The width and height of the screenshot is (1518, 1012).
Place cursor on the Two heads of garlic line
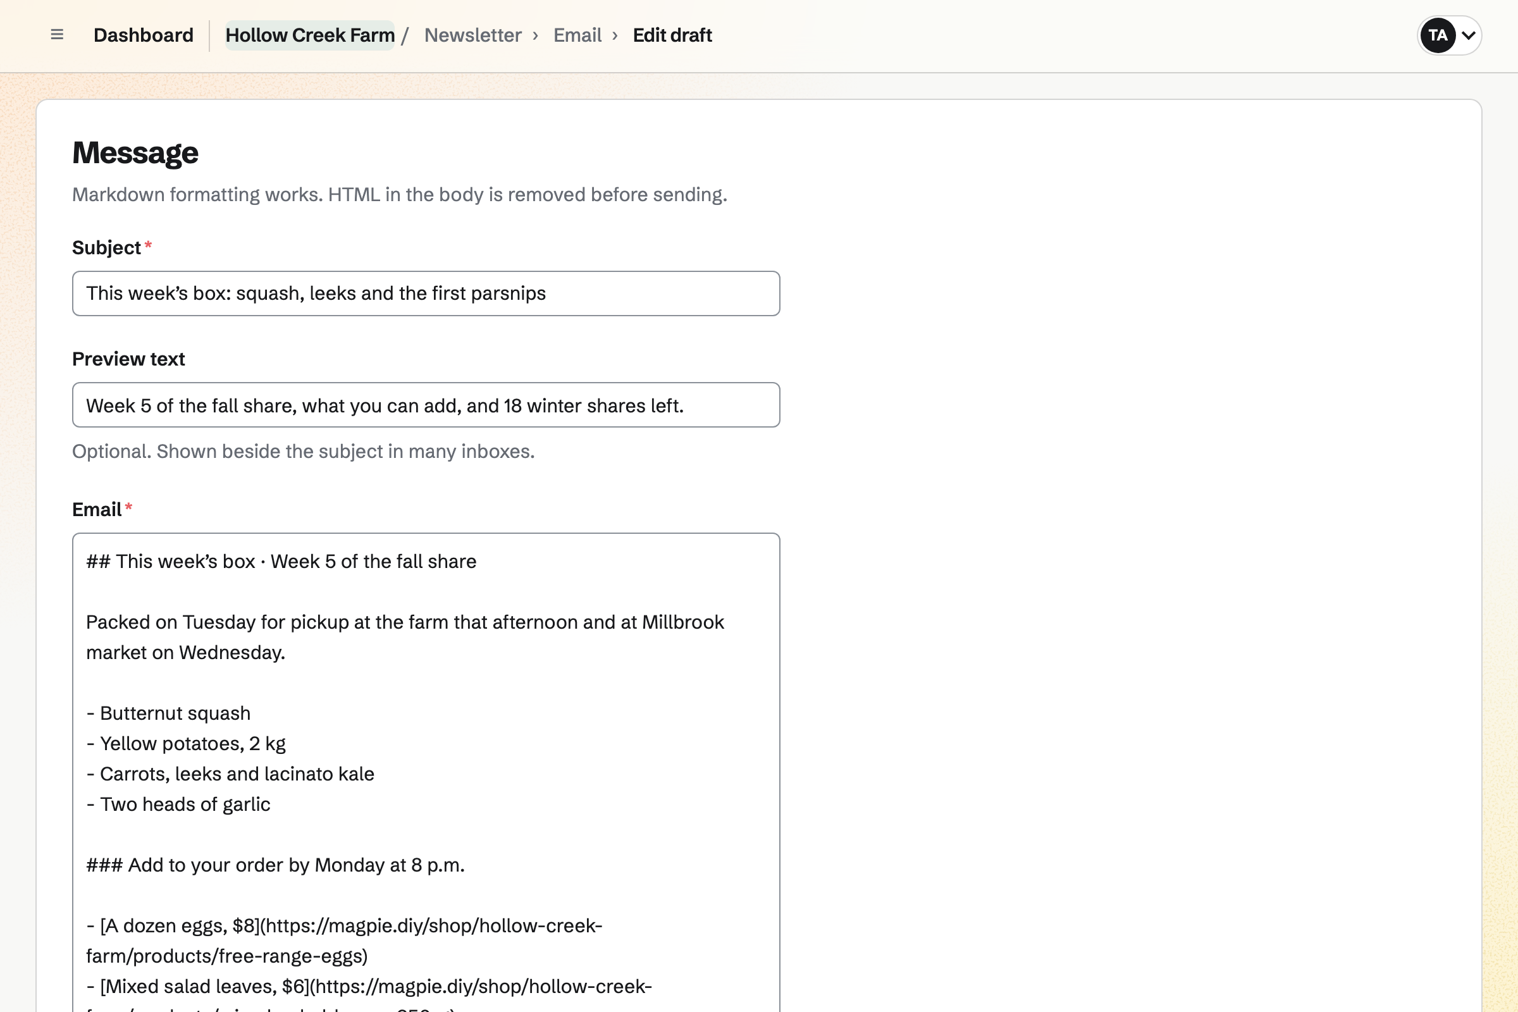(178, 804)
